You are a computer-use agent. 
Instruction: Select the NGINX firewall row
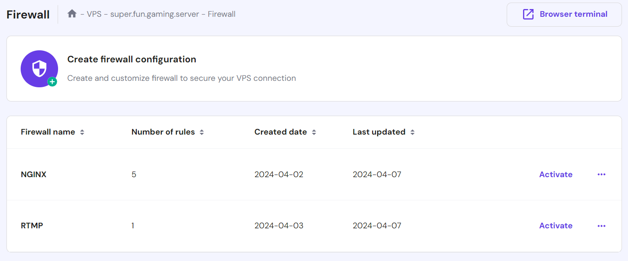pyautogui.click(x=34, y=174)
